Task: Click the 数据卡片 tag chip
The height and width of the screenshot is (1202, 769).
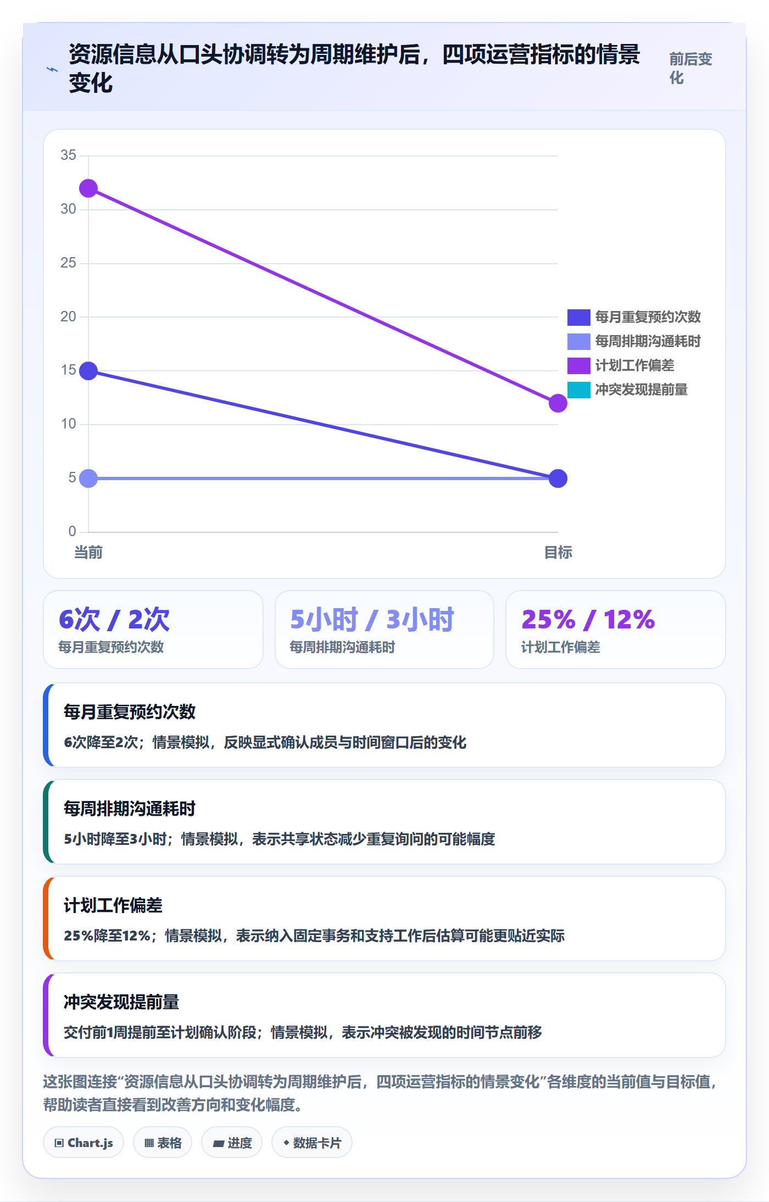Action: pyautogui.click(x=312, y=1143)
